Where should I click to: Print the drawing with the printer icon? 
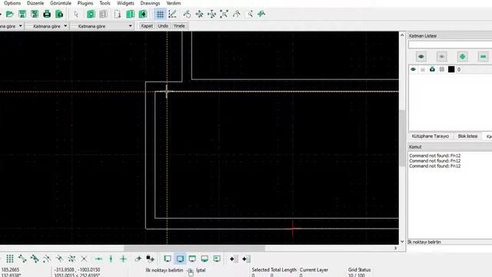coord(47,14)
